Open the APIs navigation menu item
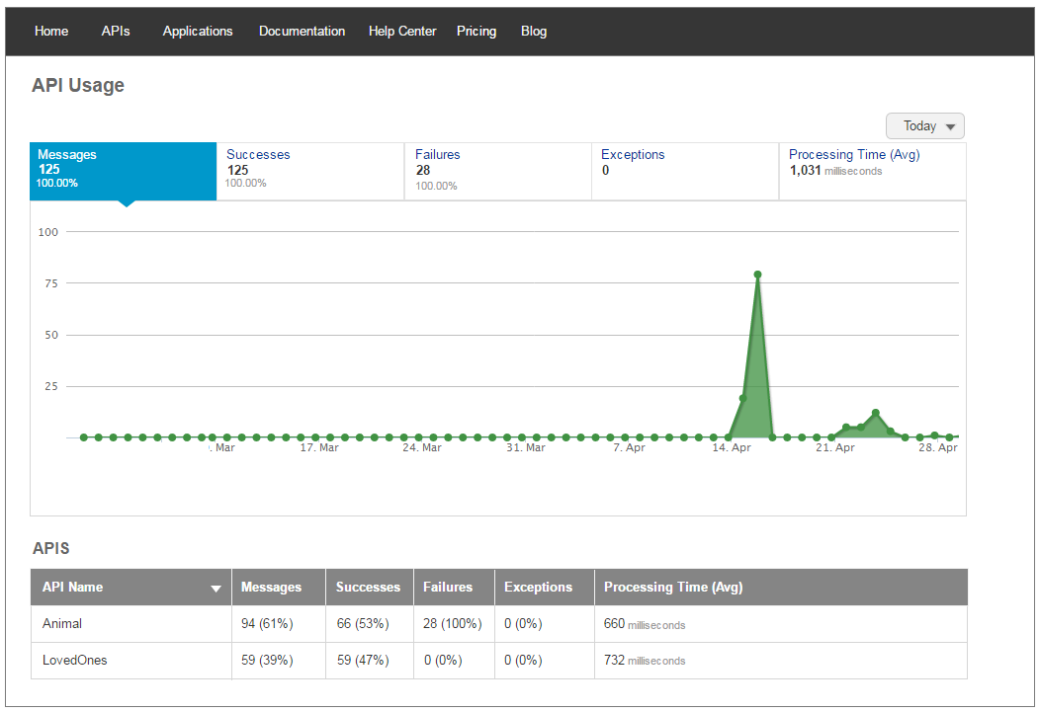This screenshot has height=712, width=1040. [116, 31]
